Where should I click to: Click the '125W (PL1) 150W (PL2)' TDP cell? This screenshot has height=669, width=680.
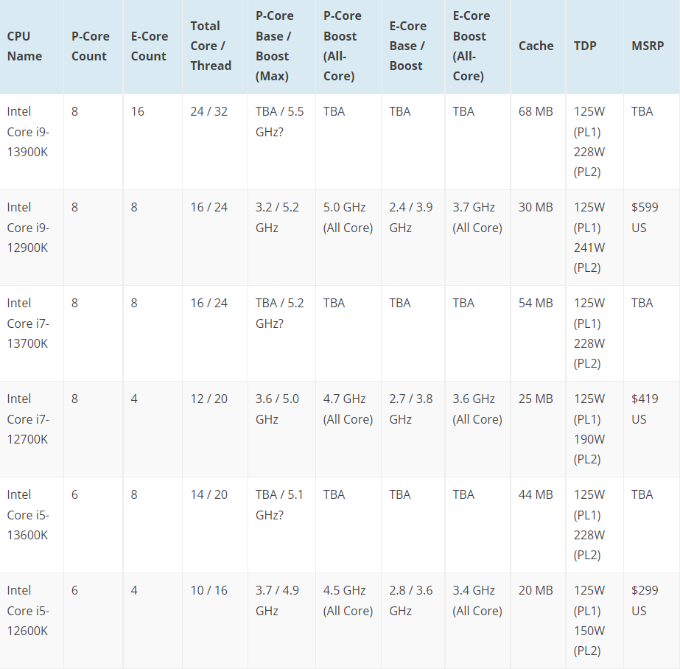(x=589, y=621)
